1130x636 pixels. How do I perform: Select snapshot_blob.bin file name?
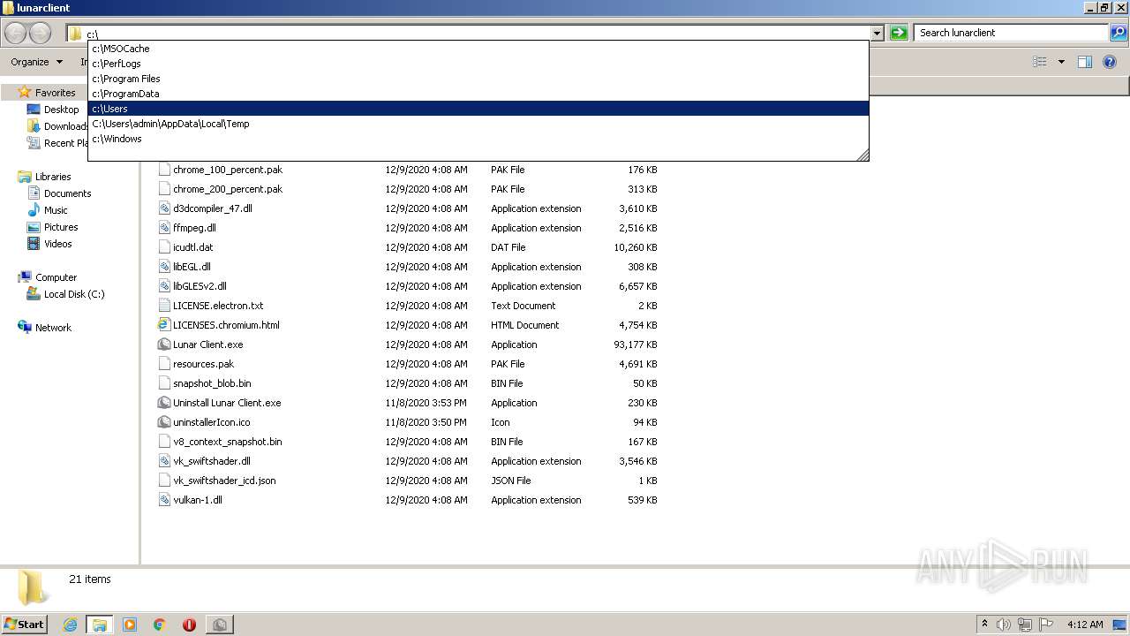pos(212,383)
